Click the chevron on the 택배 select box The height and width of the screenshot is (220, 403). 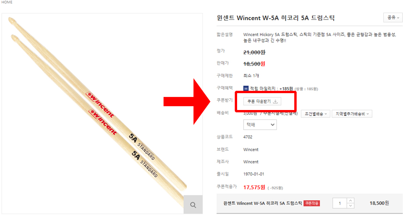272,125
